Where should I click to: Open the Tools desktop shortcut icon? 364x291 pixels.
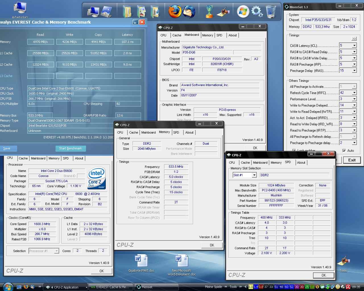point(343,264)
